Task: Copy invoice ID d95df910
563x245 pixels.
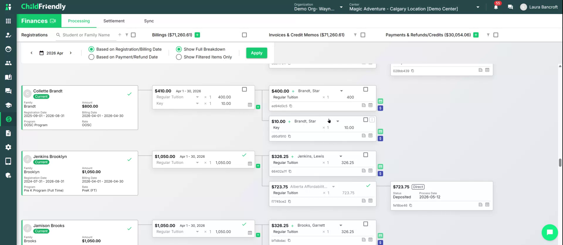Action: pos(289,136)
